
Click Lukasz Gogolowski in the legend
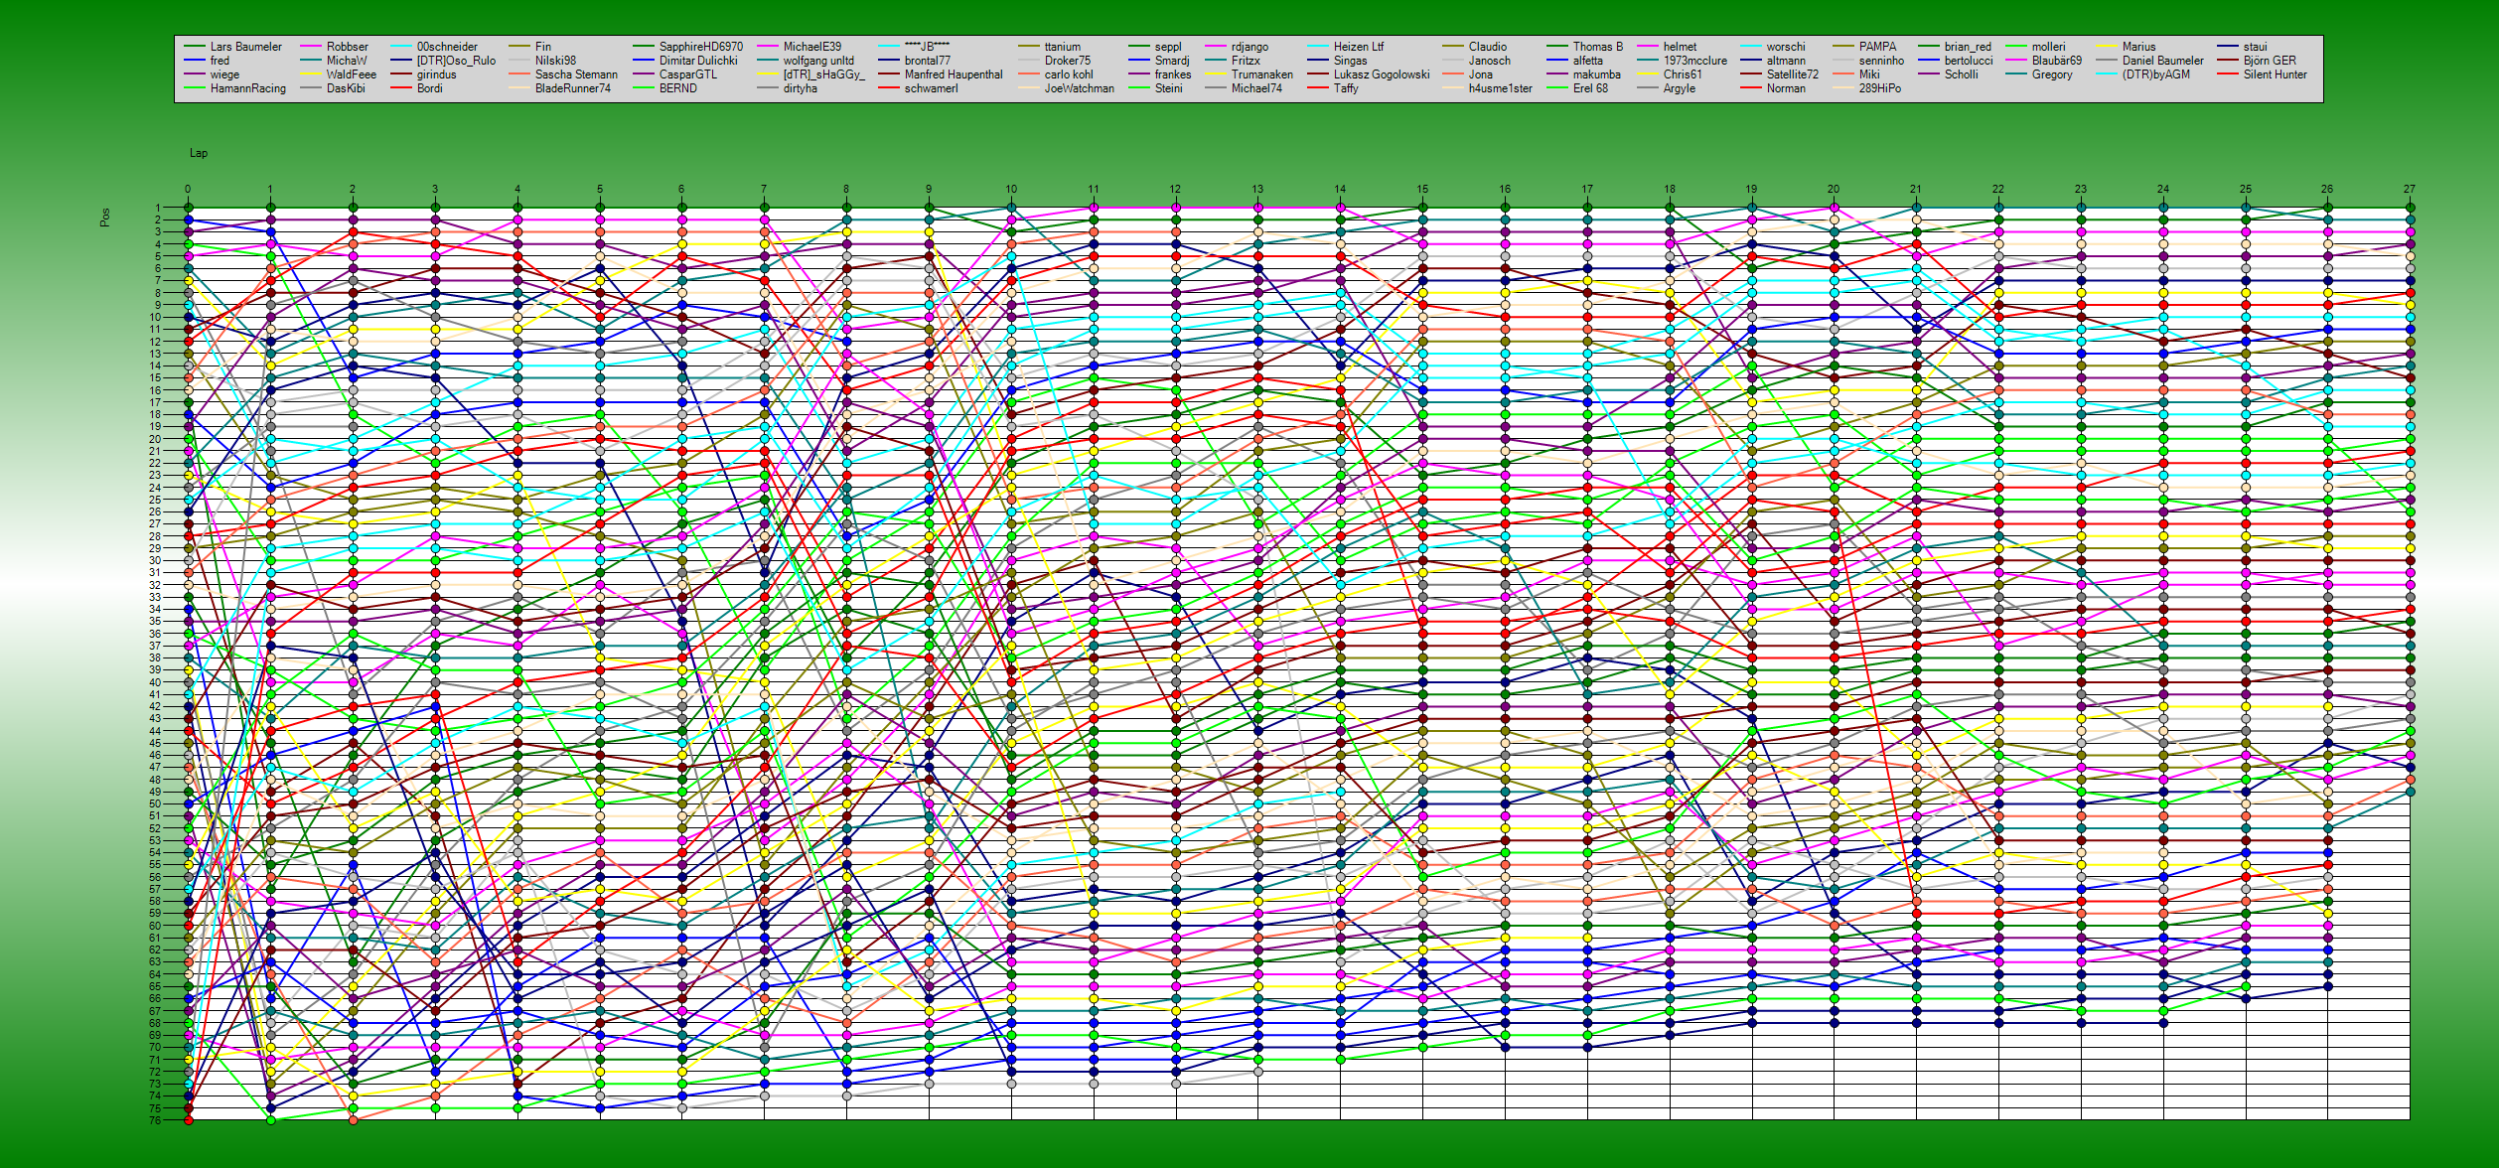[1381, 74]
